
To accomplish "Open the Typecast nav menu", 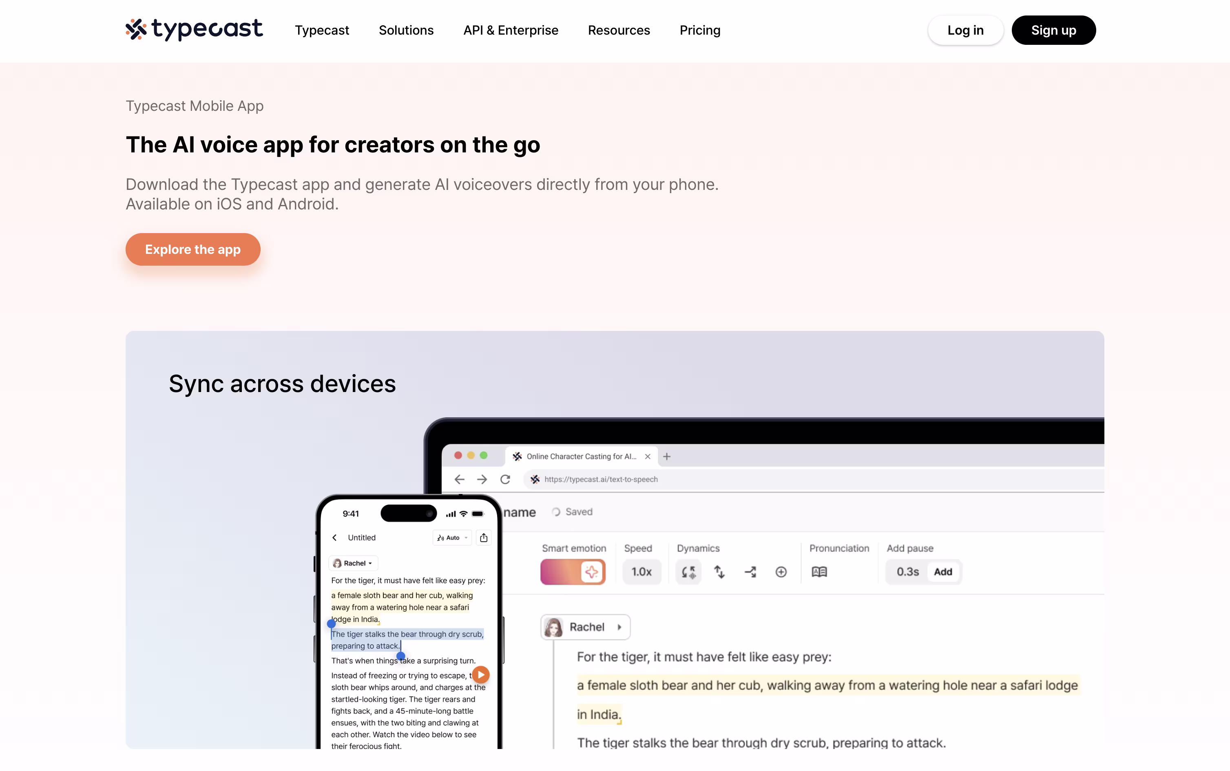I will [322, 30].
